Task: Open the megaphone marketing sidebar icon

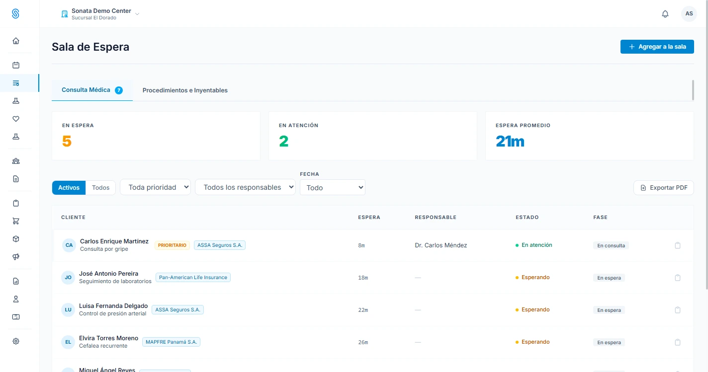Action: click(x=16, y=257)
